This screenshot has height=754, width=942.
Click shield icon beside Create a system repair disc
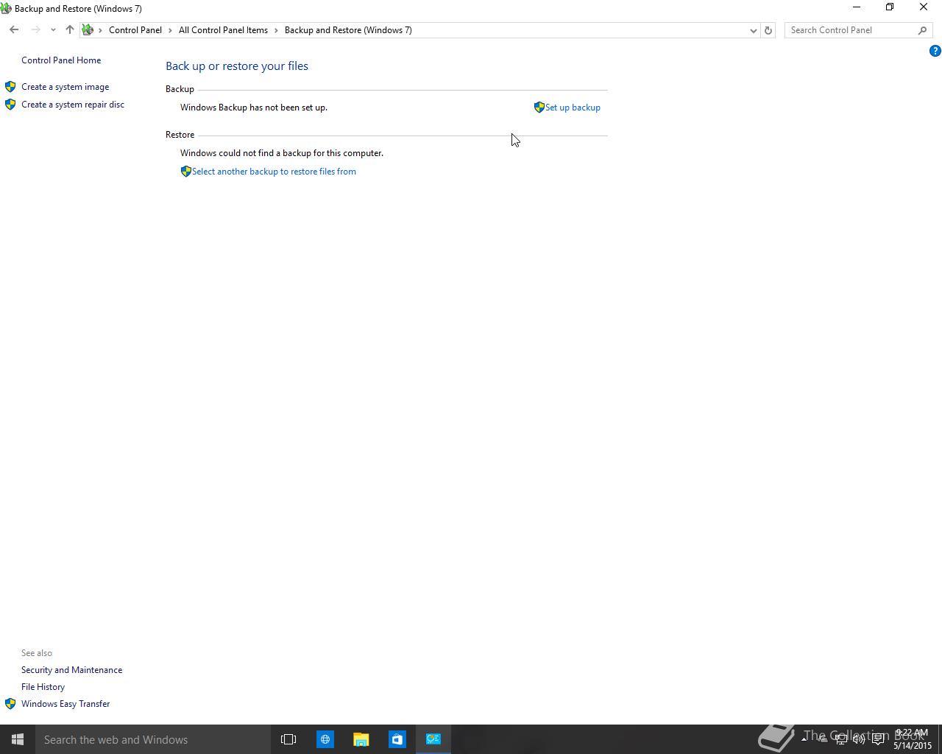click(x=10, y=105)
